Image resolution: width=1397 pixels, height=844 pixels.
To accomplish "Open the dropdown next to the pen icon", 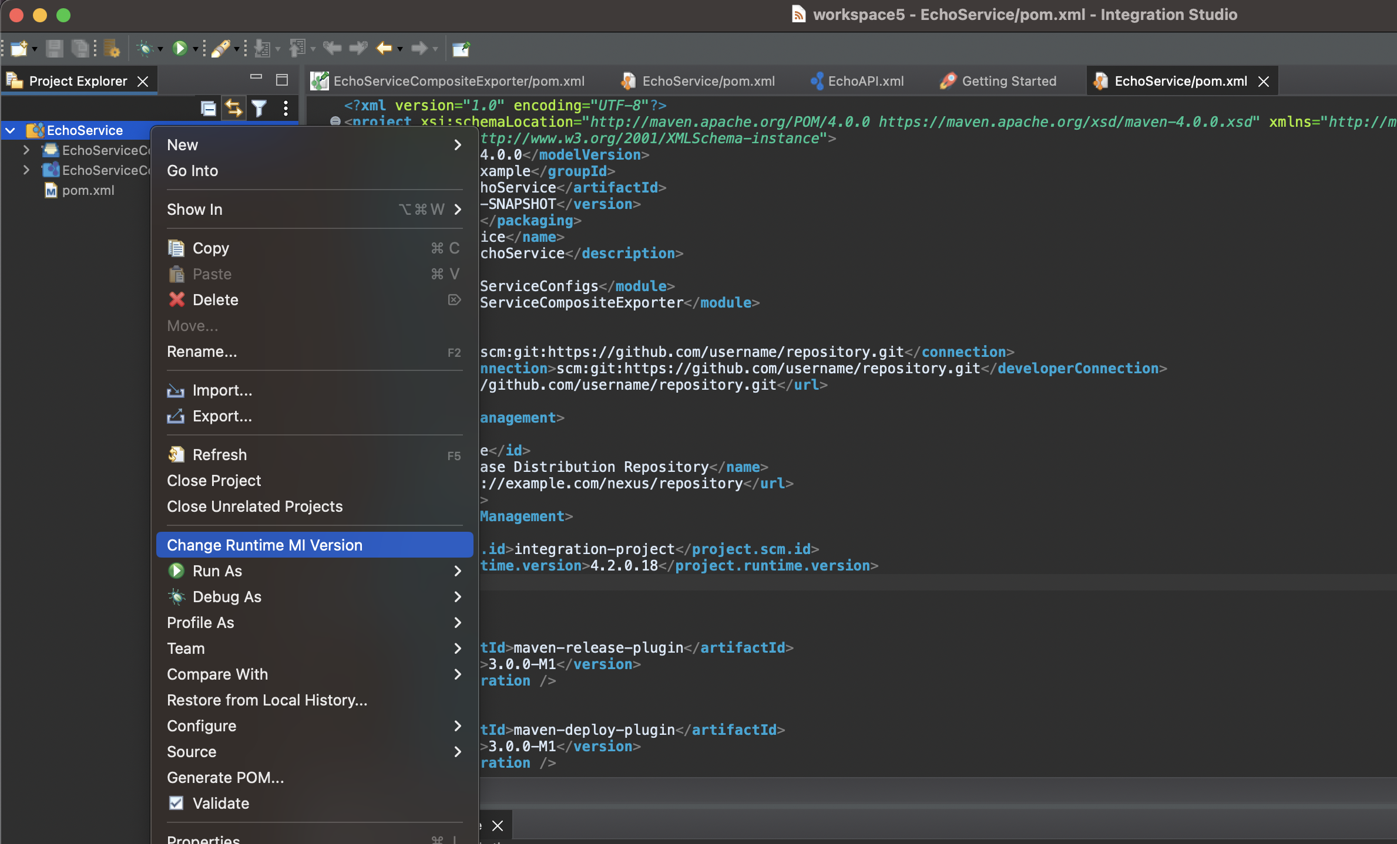I will [237, 49].
